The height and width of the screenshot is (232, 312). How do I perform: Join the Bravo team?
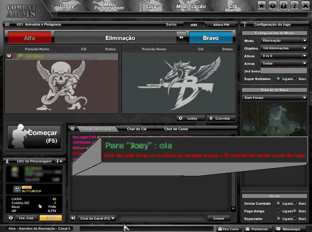[211, 38]
